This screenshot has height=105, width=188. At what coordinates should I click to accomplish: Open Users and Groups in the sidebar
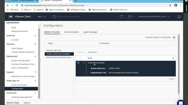19,85
